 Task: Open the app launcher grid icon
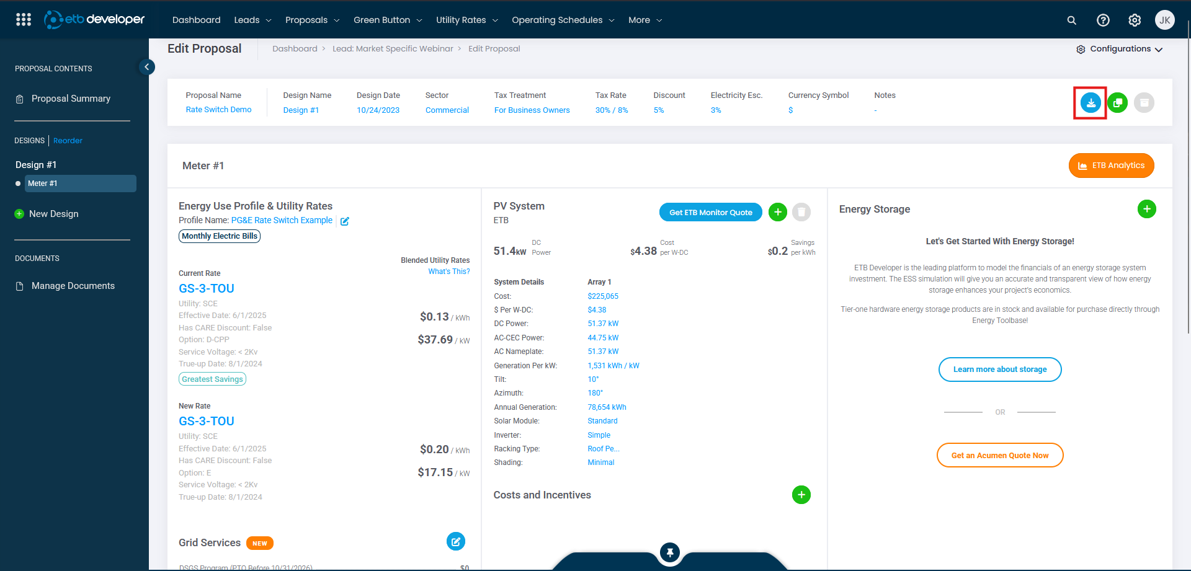pos(24,20)
